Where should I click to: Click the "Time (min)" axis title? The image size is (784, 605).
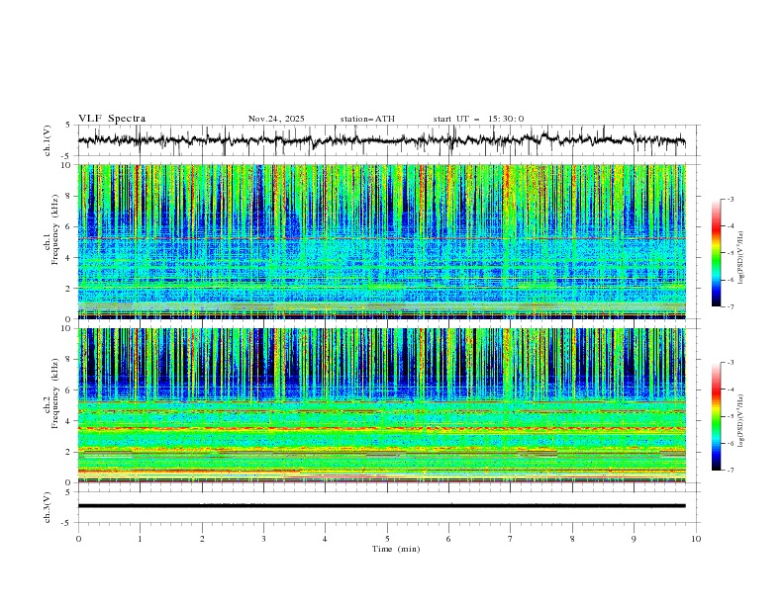(396, 549)
